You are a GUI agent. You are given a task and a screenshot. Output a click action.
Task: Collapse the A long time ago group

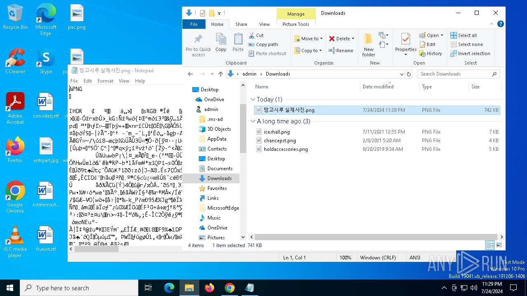tap(253, 121)
